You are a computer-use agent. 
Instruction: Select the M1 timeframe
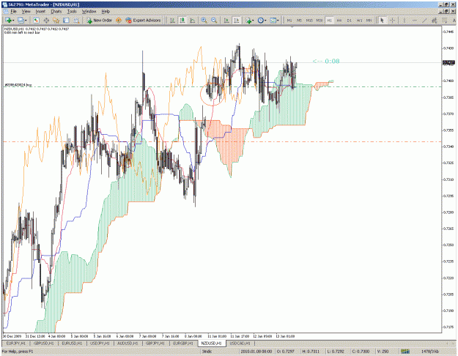tap(289, 21)
